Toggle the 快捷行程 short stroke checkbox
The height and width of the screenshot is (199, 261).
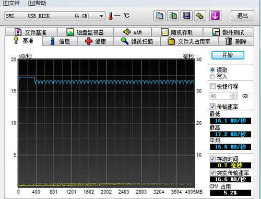[x=212, y=86]
